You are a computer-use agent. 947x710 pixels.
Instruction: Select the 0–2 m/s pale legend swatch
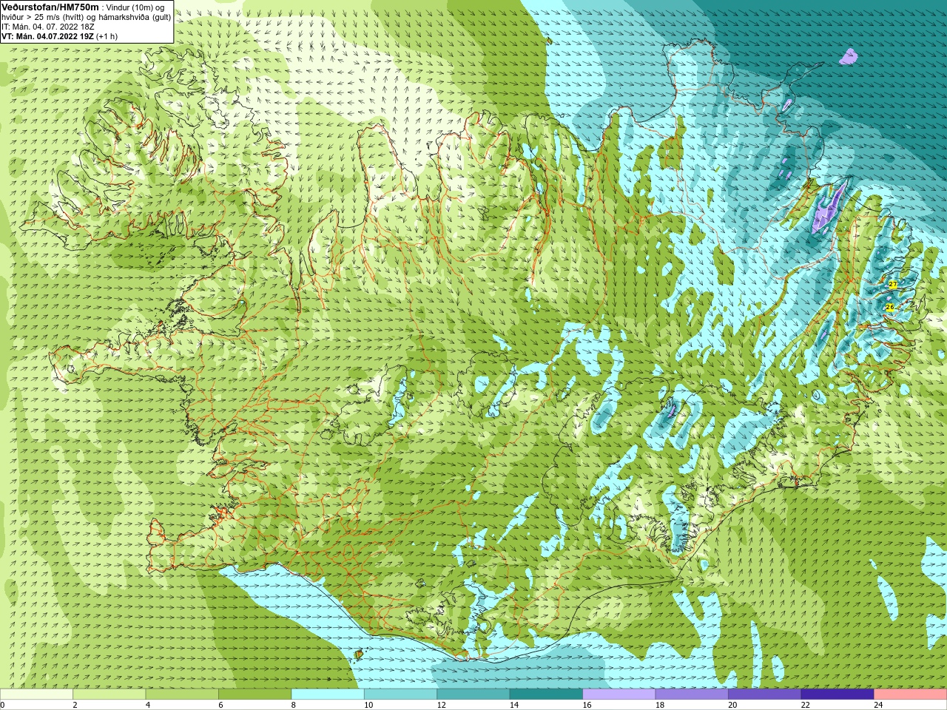point(36,694)
